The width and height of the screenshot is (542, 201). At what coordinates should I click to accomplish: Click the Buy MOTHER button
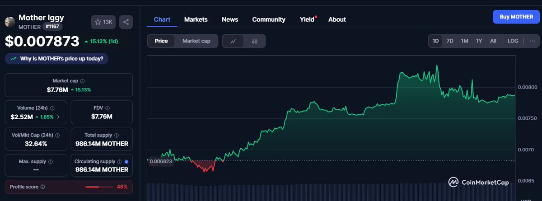[516, 16]
